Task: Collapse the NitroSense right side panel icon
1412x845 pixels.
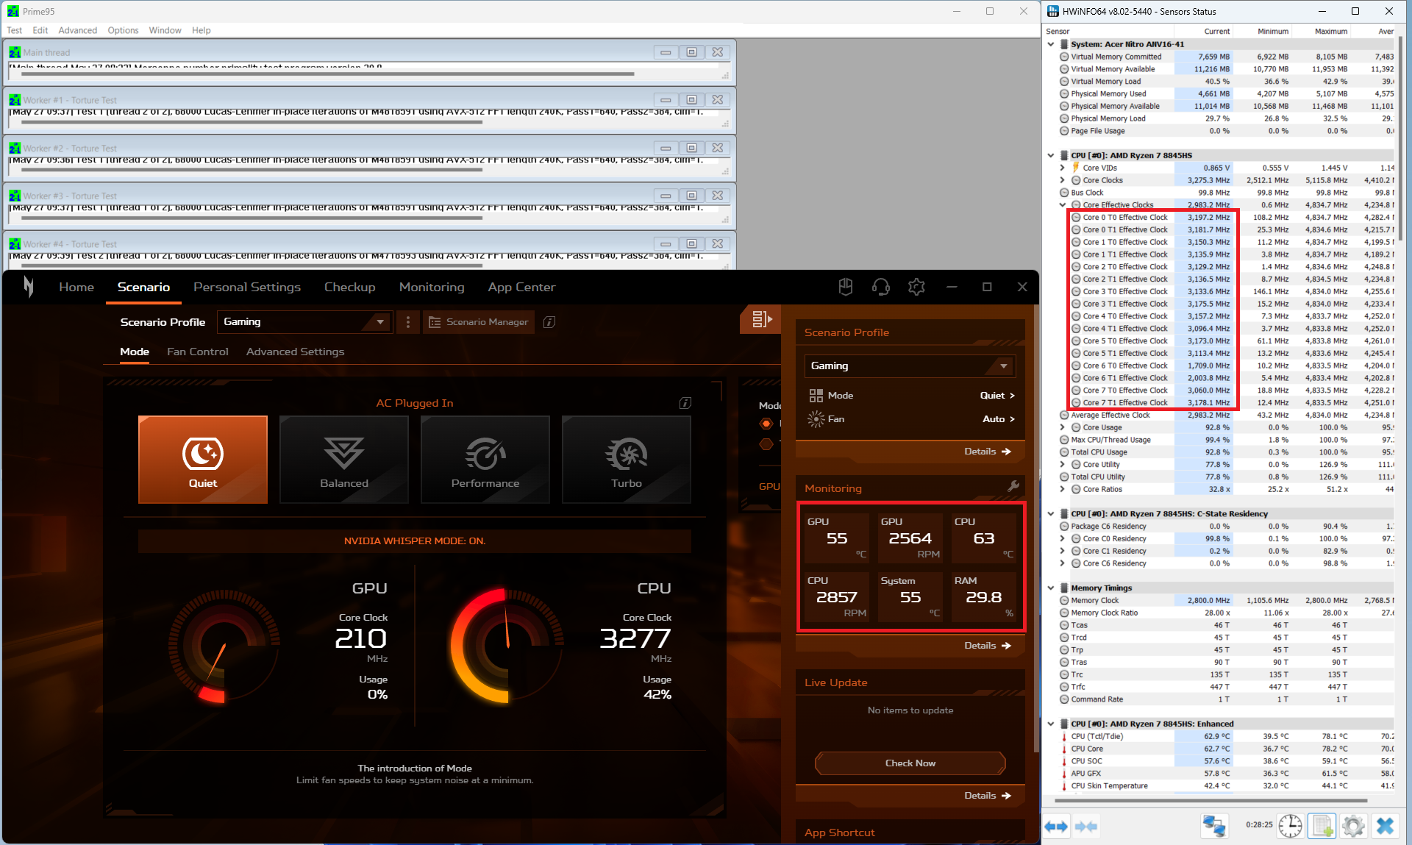Action: 760,319
